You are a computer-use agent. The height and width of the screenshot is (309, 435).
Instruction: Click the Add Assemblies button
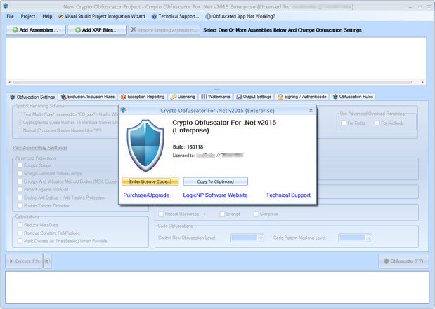(x=36, y=30)
